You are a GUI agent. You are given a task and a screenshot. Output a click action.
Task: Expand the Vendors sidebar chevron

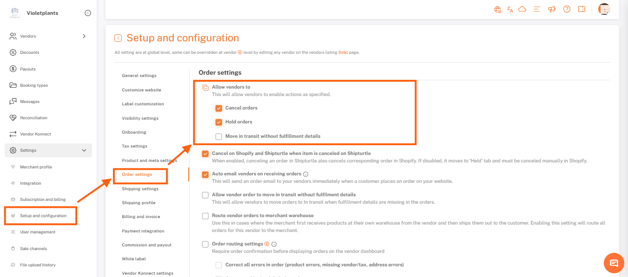(x=84, y=36)
